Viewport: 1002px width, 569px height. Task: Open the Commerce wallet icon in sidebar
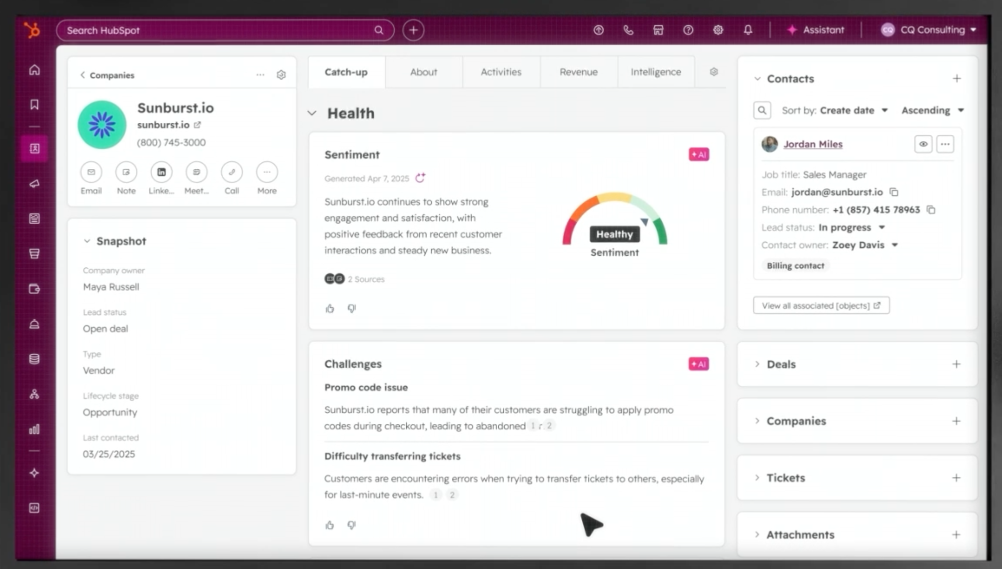(x=34, y=289)
